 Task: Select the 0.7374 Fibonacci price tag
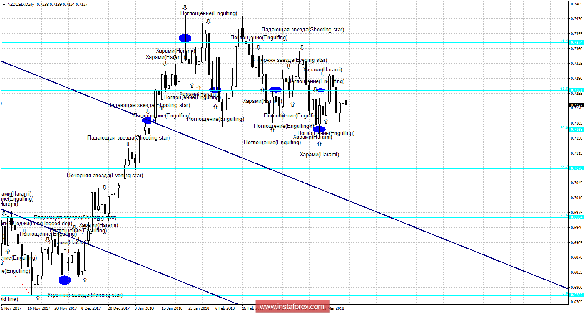(x=577, y=43)
